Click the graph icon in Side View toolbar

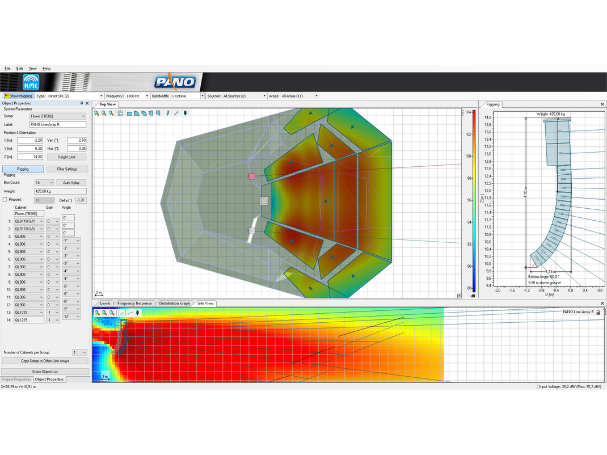[x=121, y=313]
